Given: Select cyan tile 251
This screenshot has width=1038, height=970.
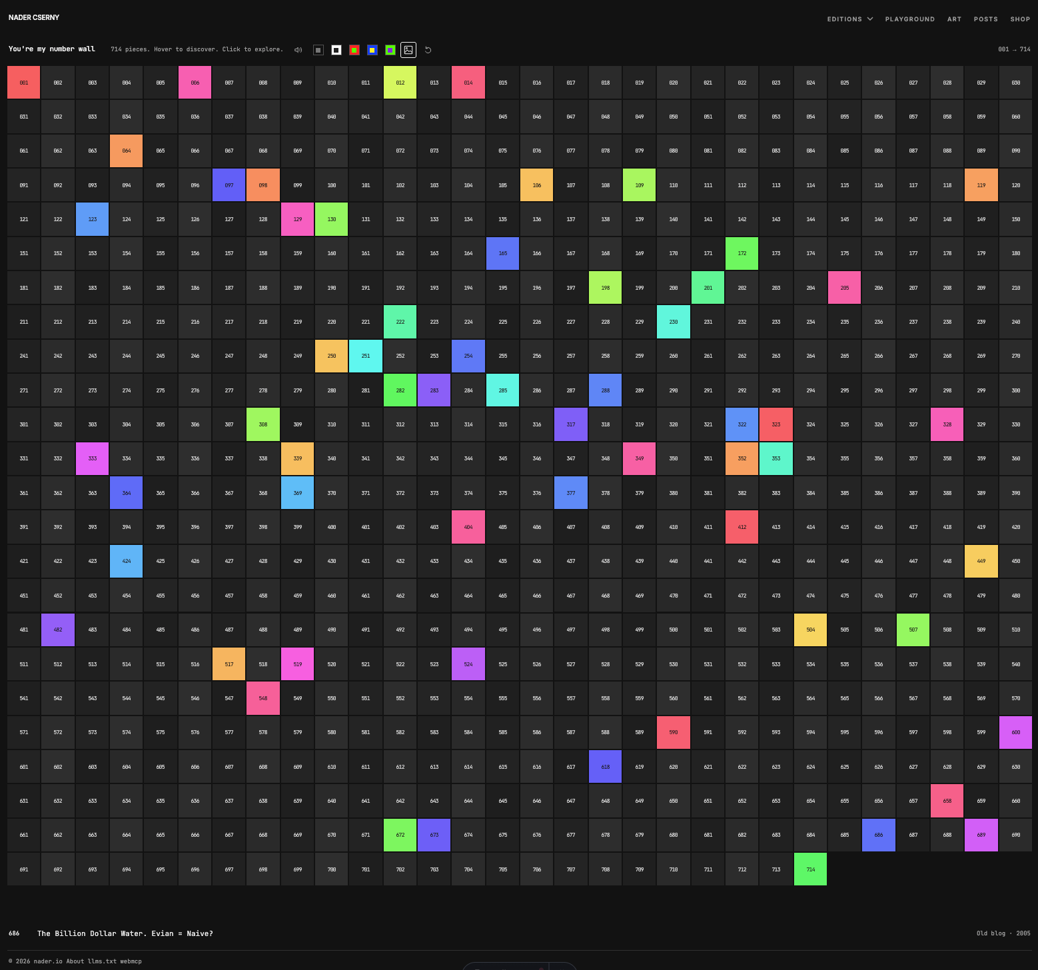Looking at the screenshot, I should 366,356.
